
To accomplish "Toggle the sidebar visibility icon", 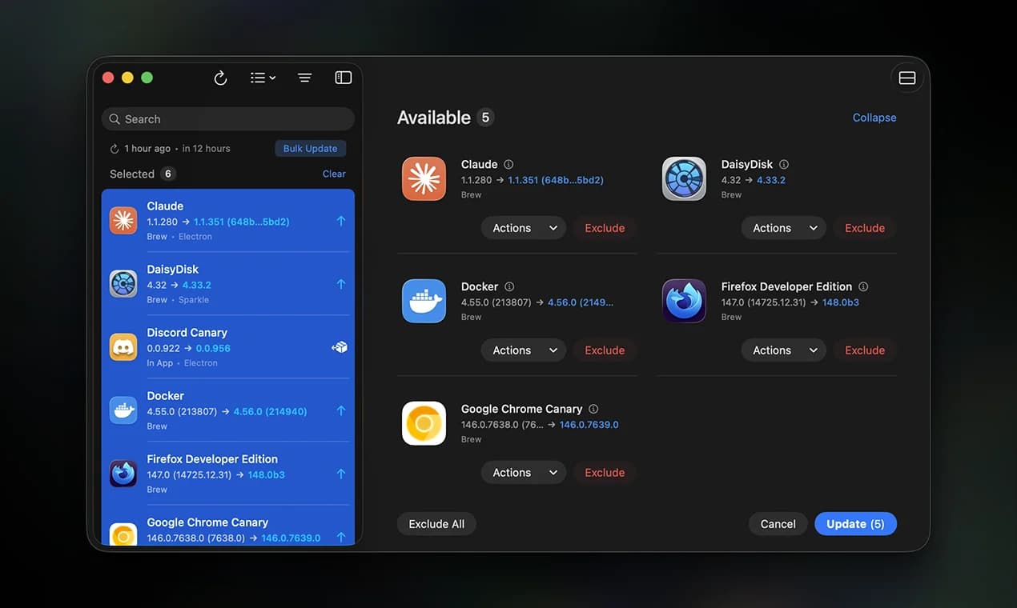I will tap(343, 77).
